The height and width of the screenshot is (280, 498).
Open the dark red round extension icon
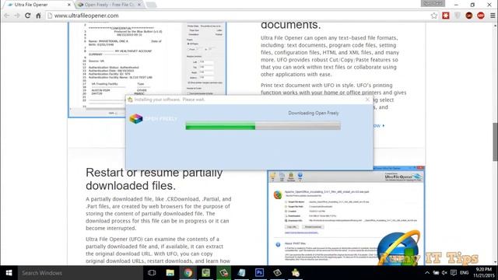click(469, 16)
